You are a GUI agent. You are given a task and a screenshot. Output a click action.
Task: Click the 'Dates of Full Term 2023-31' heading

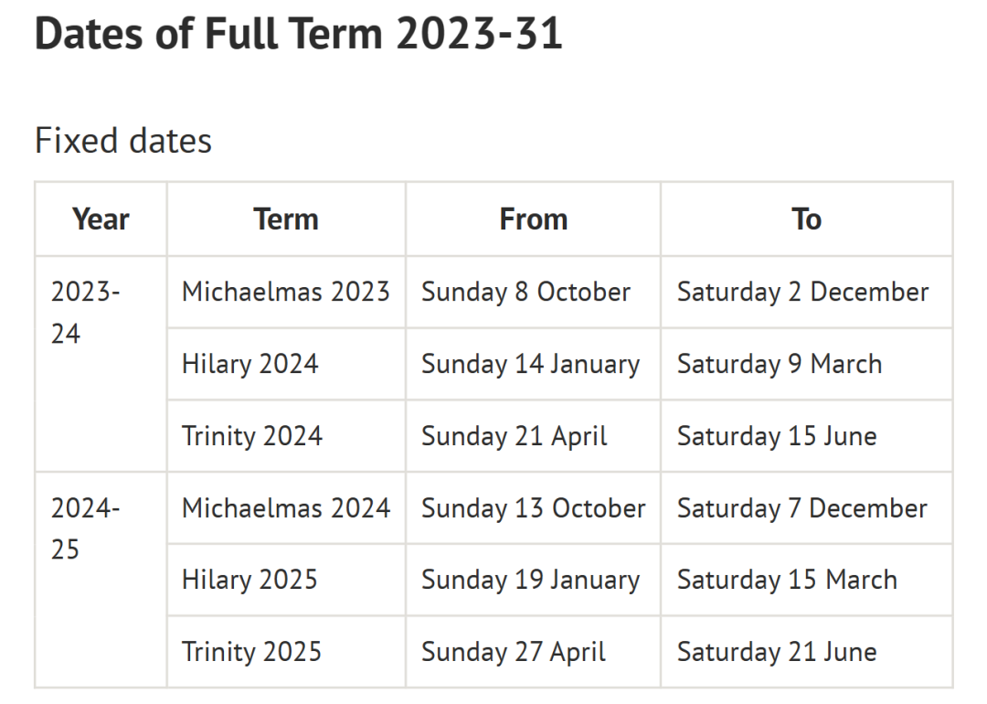[298, 33]
